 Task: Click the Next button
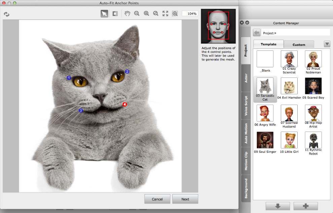(185, 199)
